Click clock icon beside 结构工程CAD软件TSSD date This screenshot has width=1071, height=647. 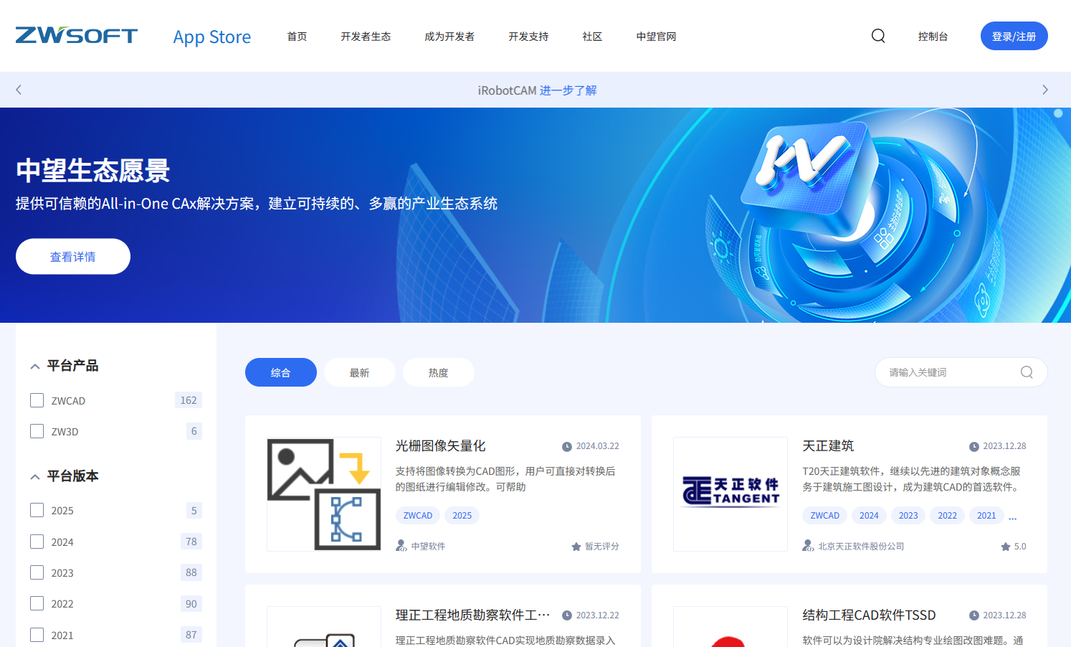pos(974,616)
